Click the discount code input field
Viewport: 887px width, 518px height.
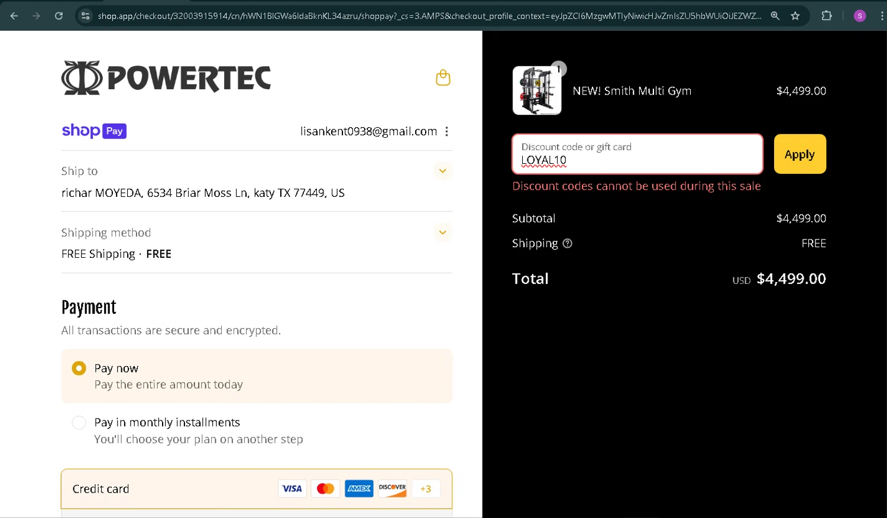pos(637,154)
